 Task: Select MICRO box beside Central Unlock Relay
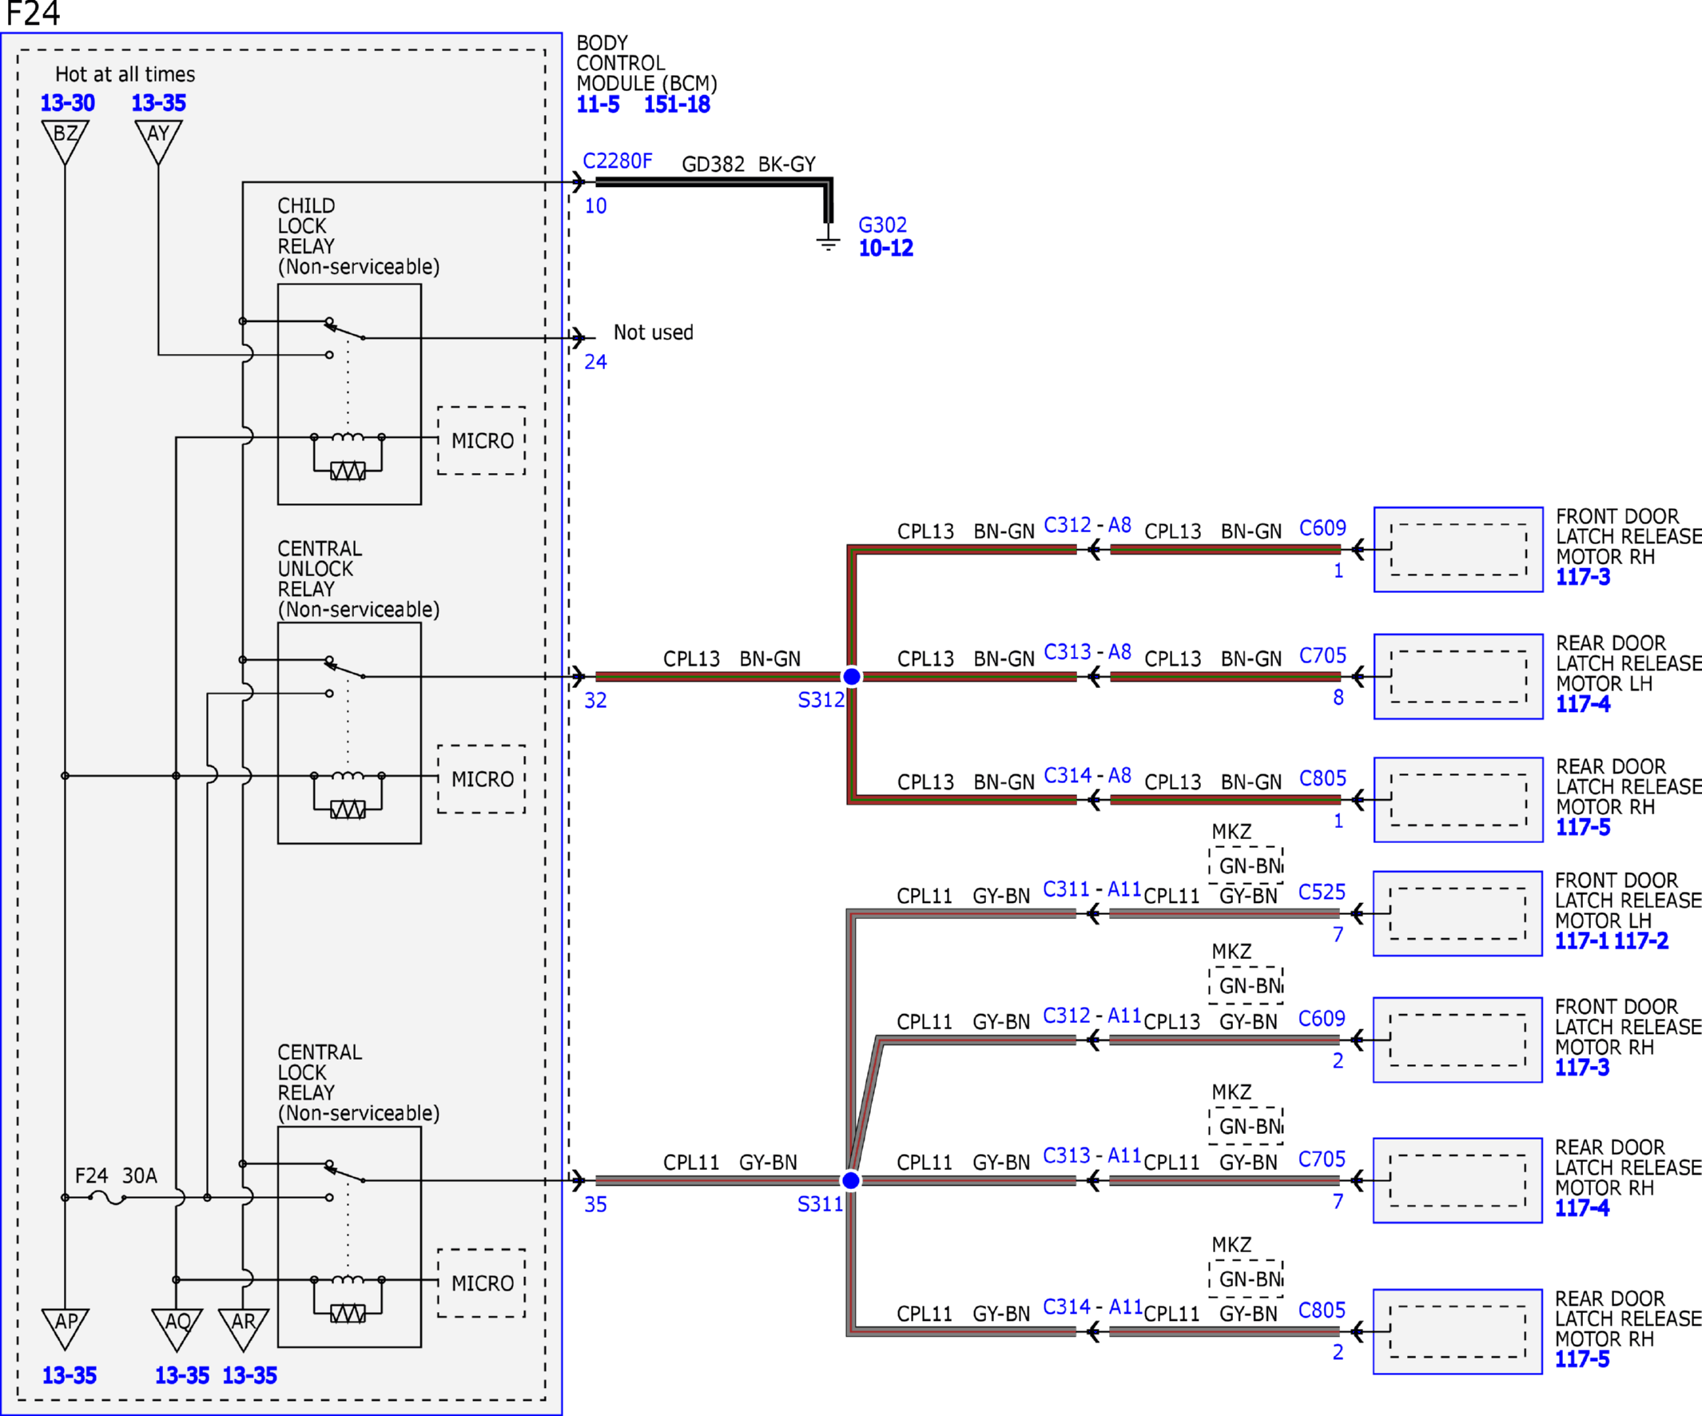pos(481,779)
